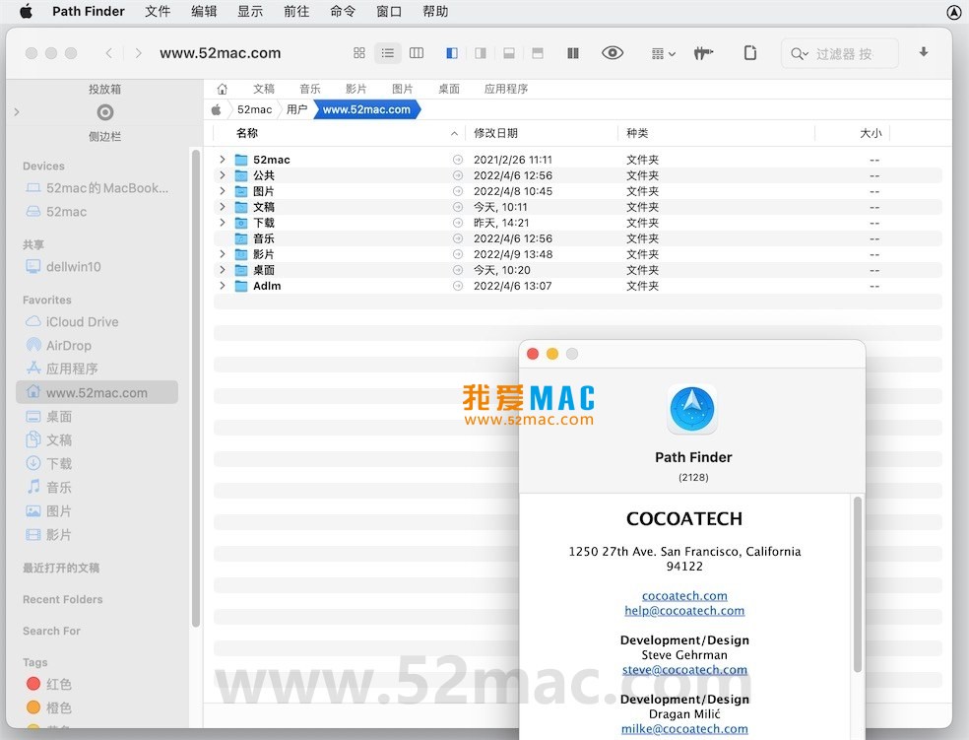Click the Quick Look eye icon
Screen dimensions: 969x740
click(613, 53)
